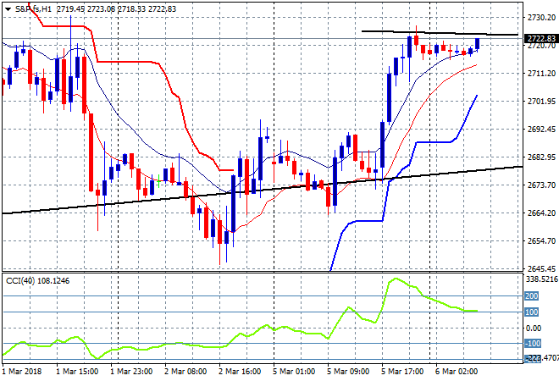Click the 2 Mar 16:00 time label
This screenshot has height=381, width=559.
pyautogui.click(x=240, y=372)
